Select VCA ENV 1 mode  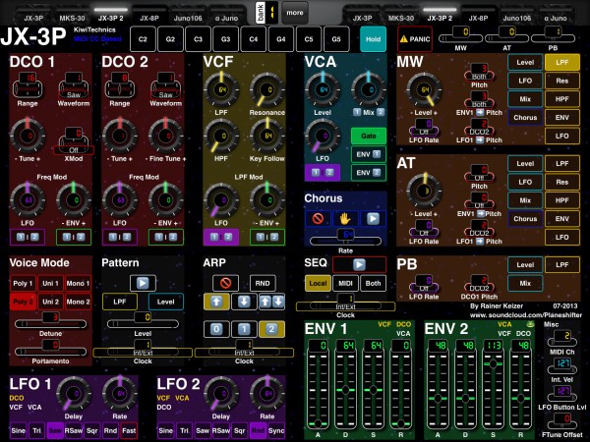tap(369, 154)
